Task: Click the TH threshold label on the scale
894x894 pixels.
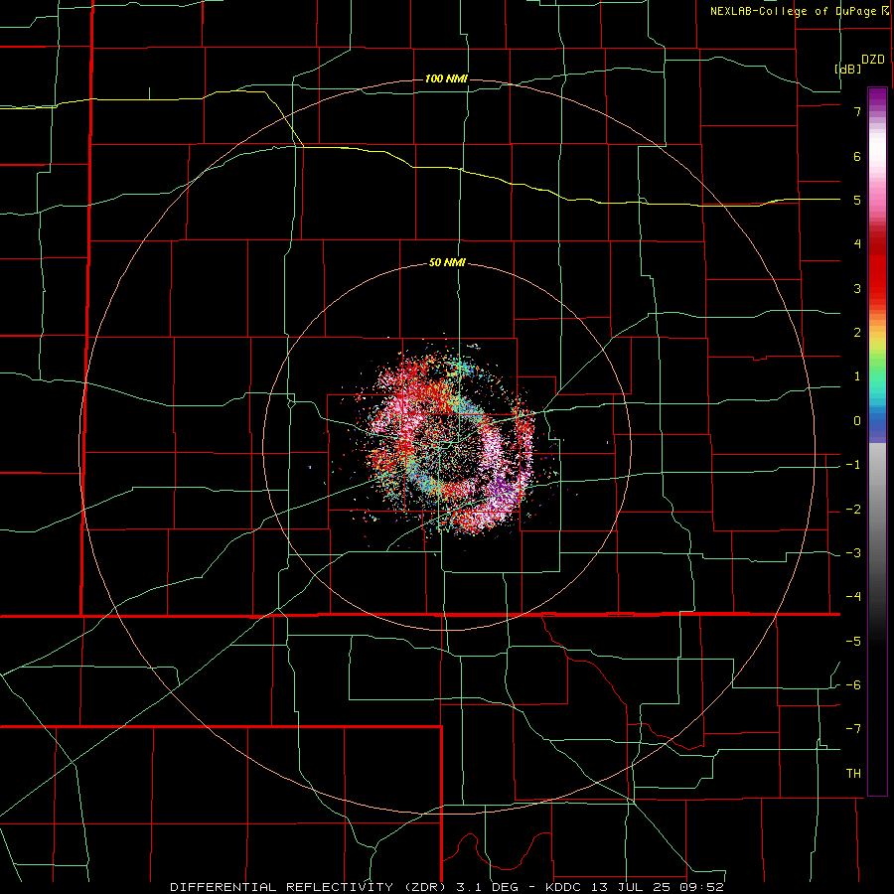Action: click(853, 774)
